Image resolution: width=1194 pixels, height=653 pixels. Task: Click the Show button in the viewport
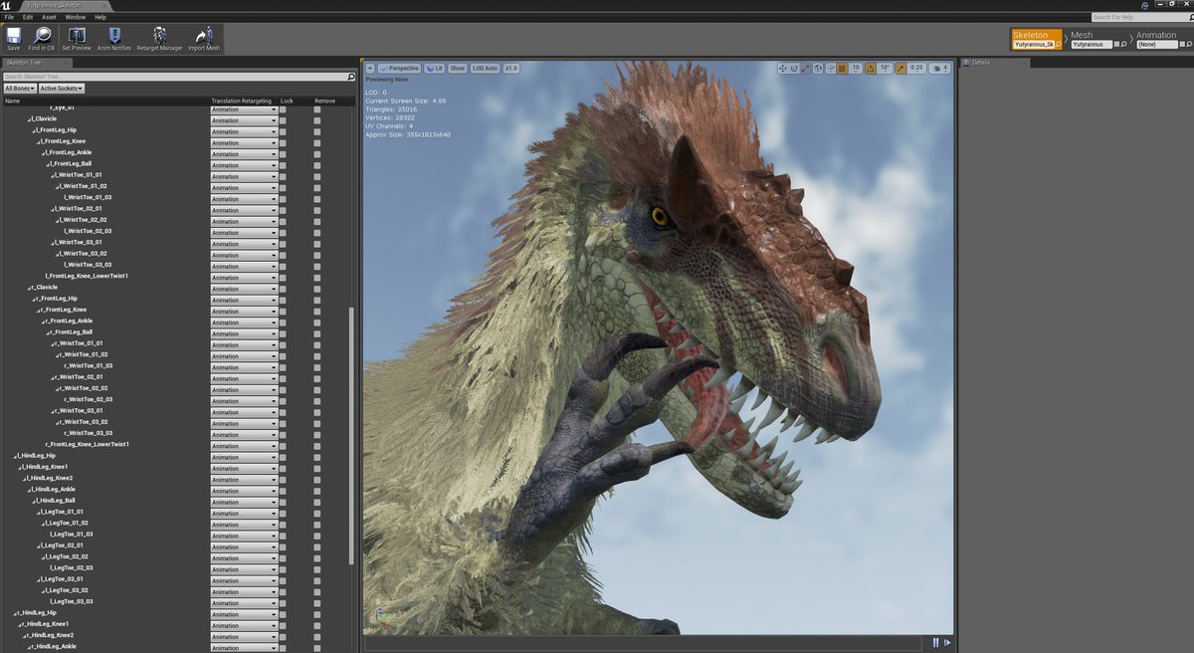457,68
